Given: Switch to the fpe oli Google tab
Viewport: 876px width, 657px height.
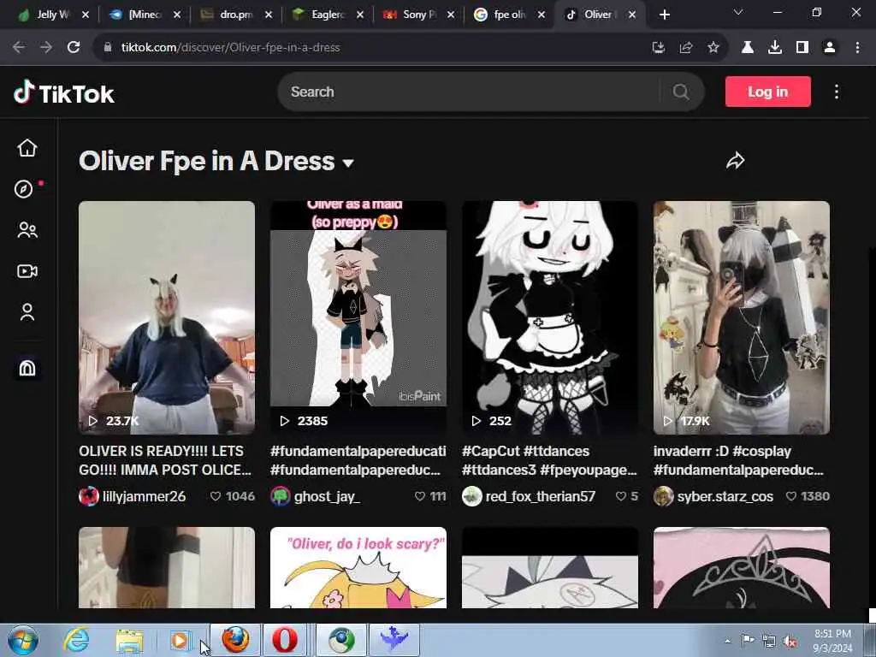Looking at the screenshot, I should click(510, 15).
